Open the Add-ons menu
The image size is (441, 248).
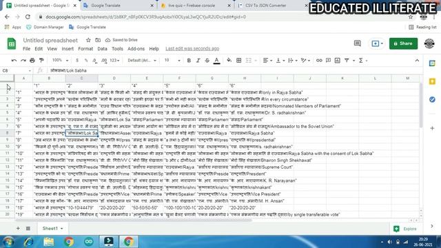click(136, 49)
